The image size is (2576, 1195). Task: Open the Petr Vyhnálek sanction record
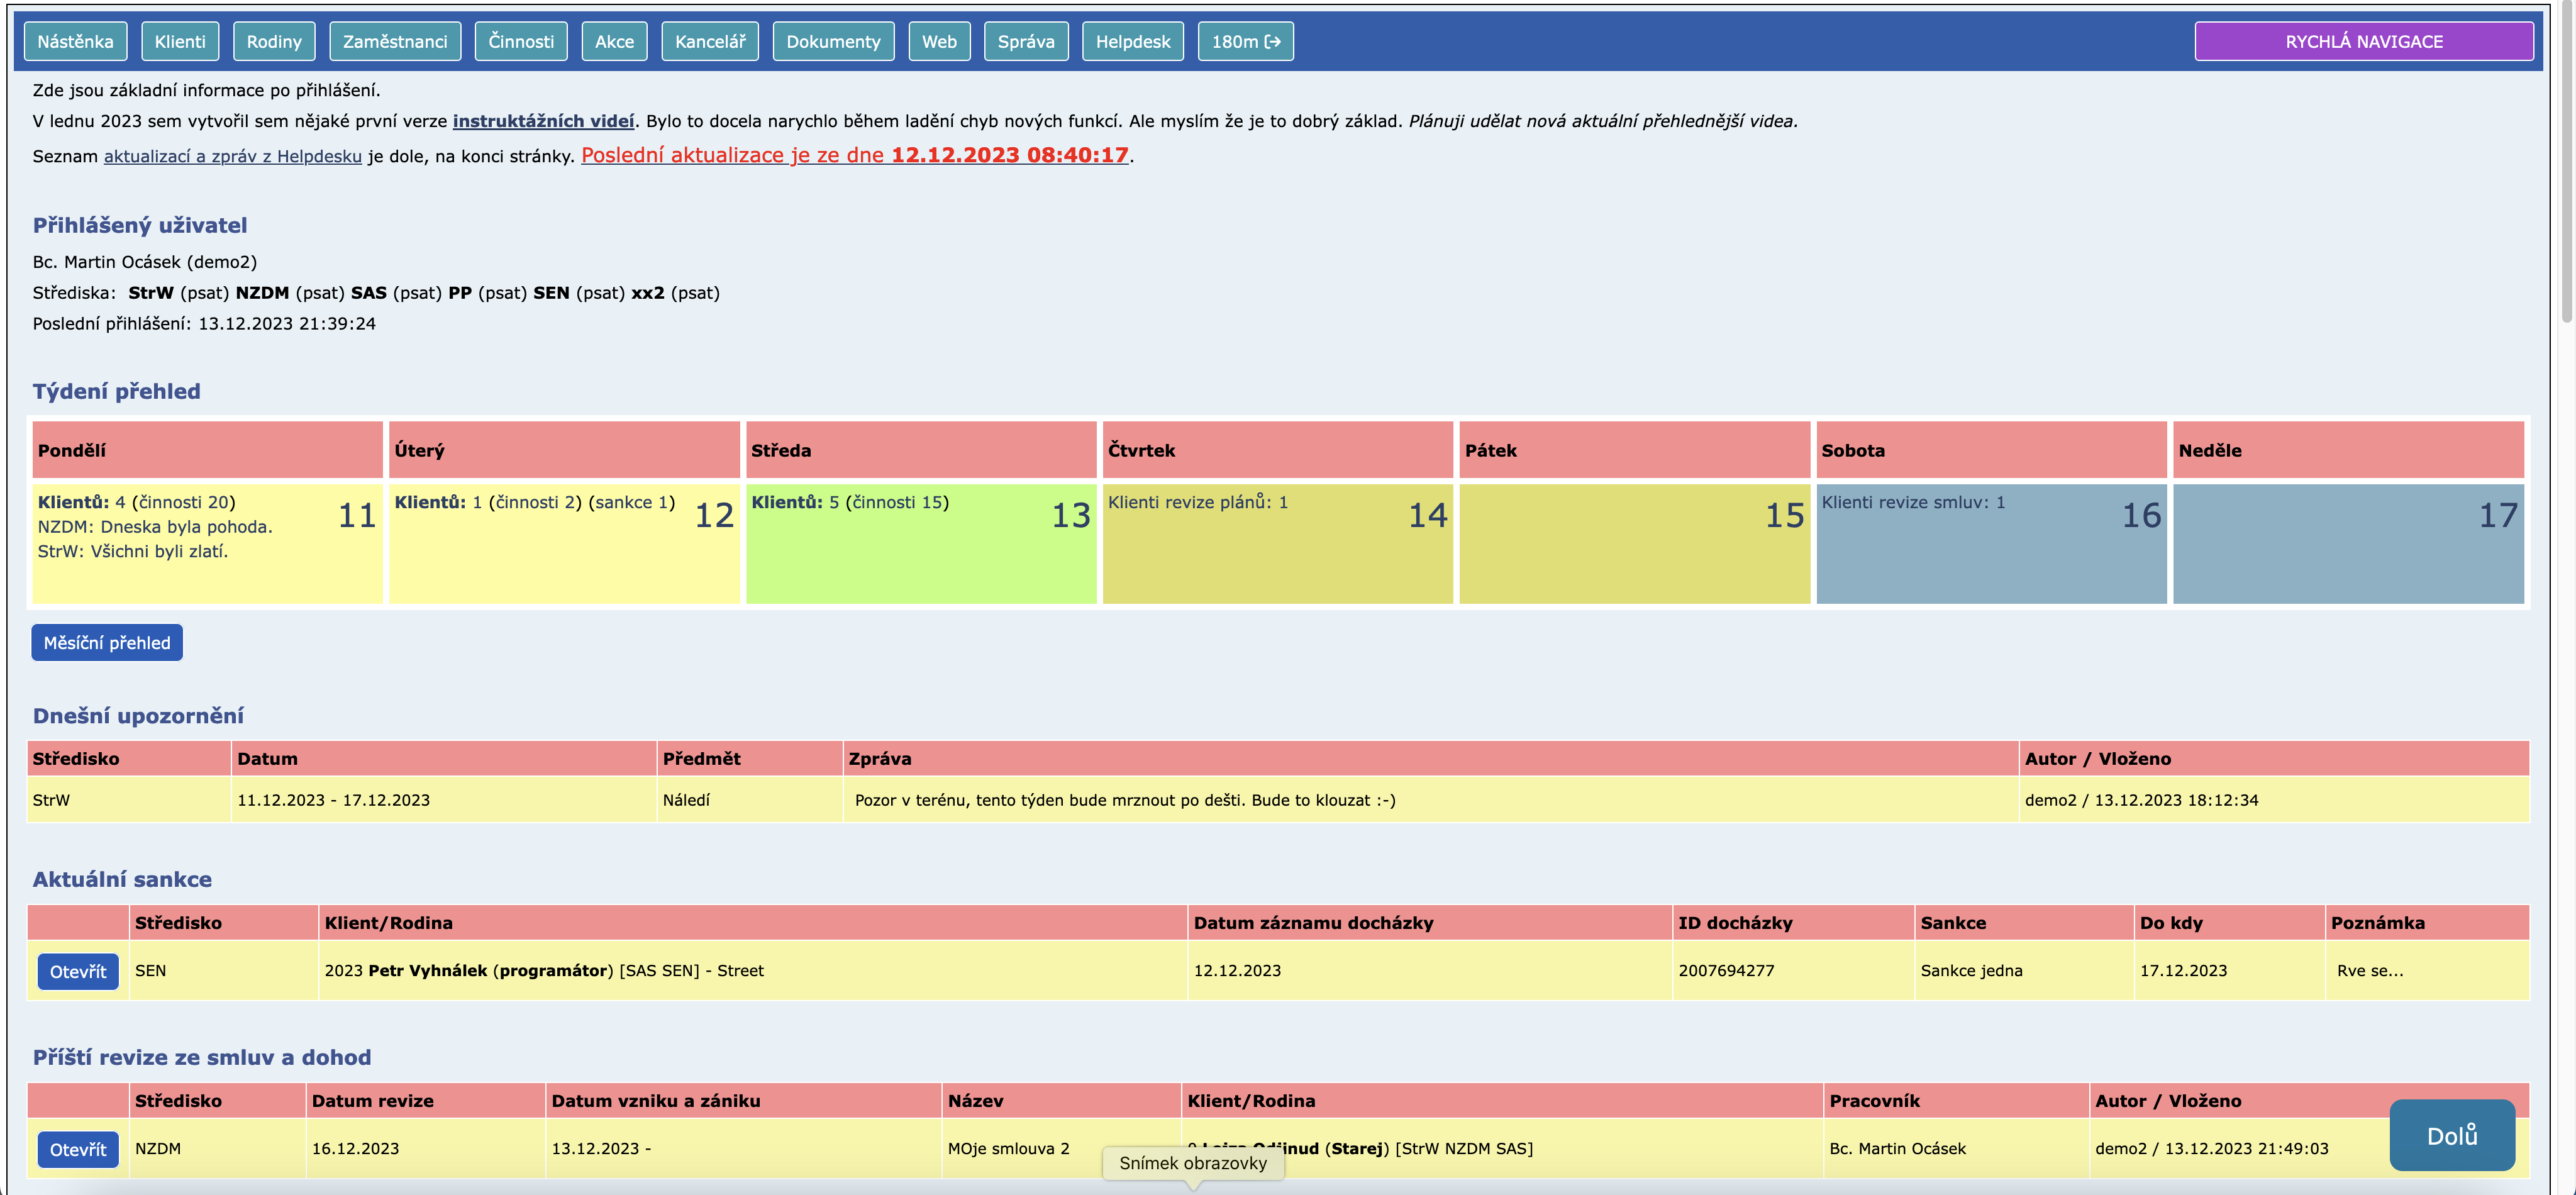(78, 971)
